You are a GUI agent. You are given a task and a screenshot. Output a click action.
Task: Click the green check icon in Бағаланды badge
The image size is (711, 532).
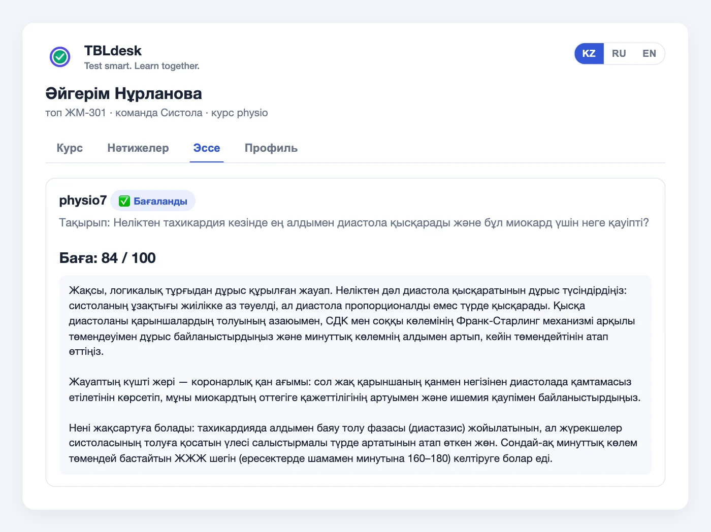(124, 201)
